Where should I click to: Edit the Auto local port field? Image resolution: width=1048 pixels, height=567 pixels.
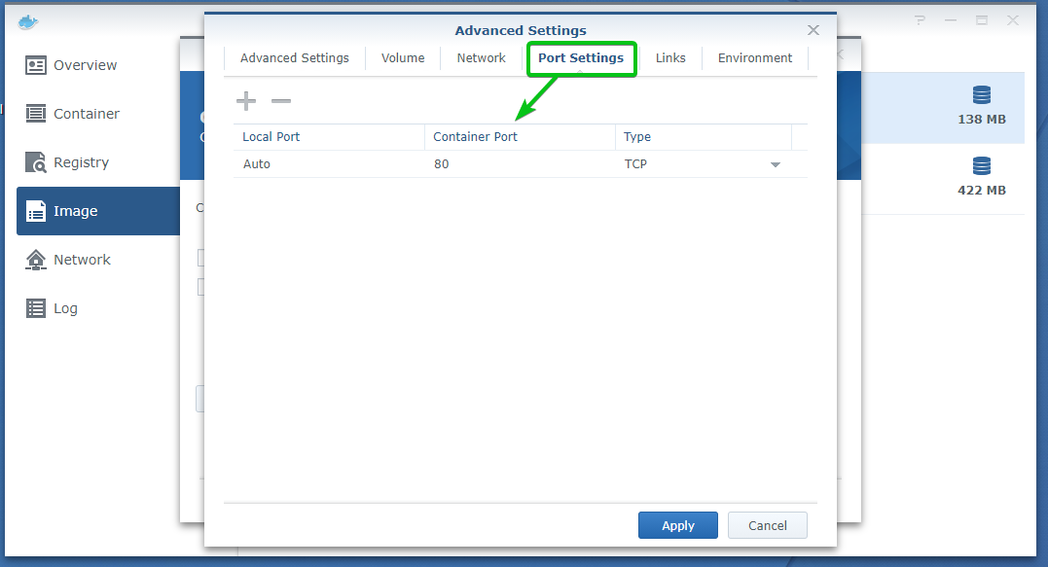pyautogui.click(x=329, y=164)
